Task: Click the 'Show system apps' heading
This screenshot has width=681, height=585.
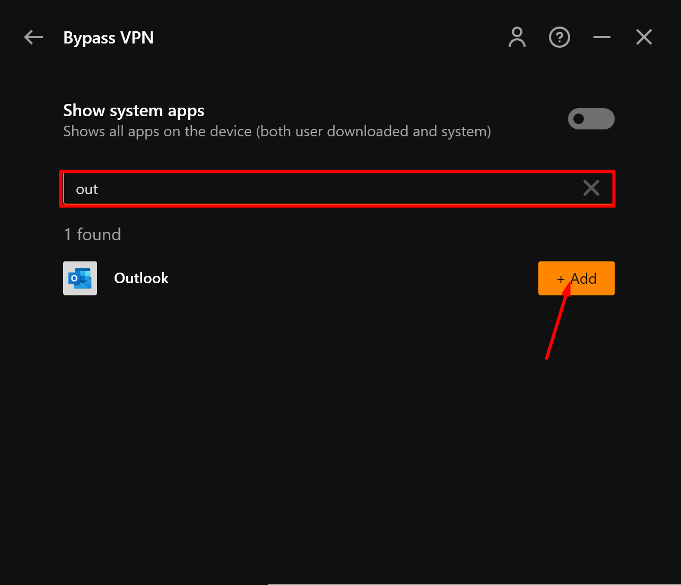Action: pyautogui.click(x=134, y=111)
